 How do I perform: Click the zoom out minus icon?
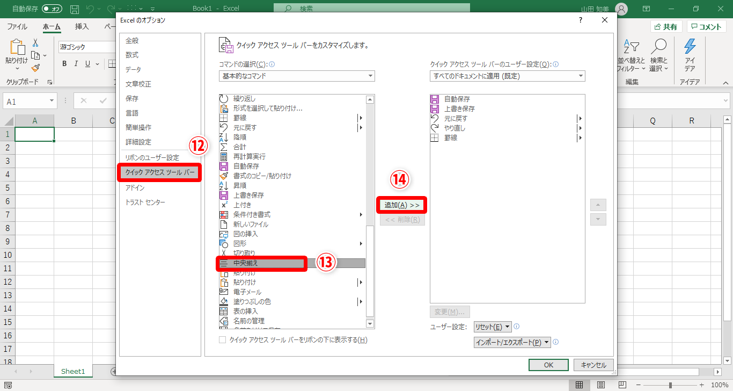point(639,385)
